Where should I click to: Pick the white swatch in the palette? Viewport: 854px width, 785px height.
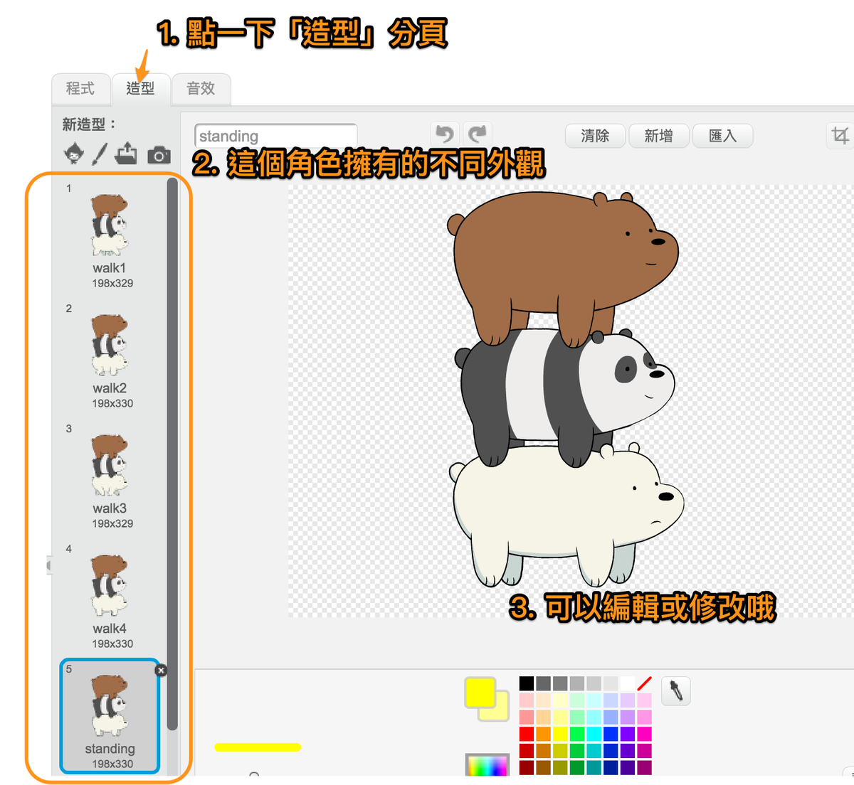point(628,683)
